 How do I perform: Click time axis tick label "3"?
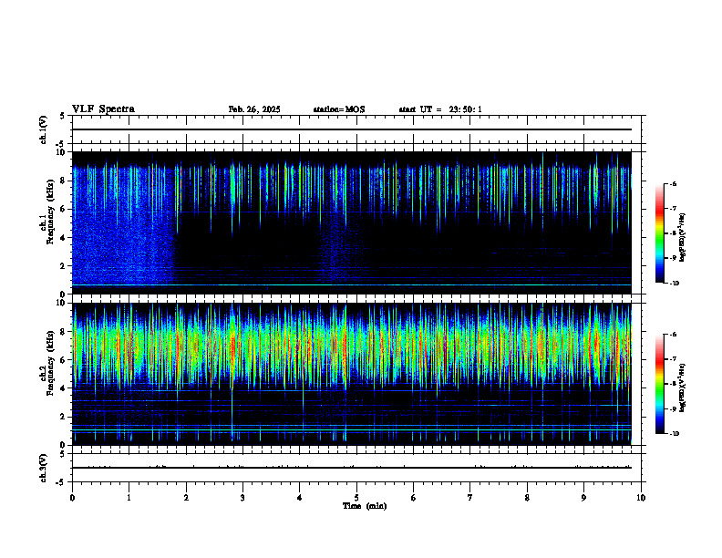point(242,498)
